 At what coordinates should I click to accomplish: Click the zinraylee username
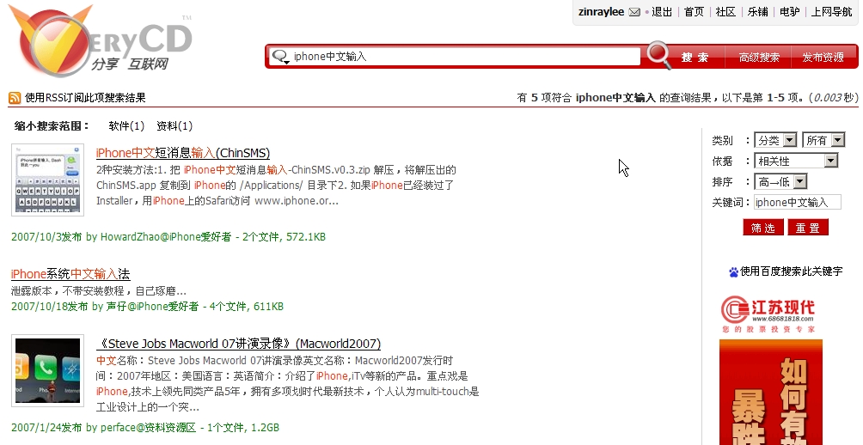pyautogui.click(x=601, y=12)
